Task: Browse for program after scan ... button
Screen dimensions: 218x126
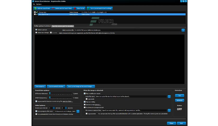Action: point(78,111)
